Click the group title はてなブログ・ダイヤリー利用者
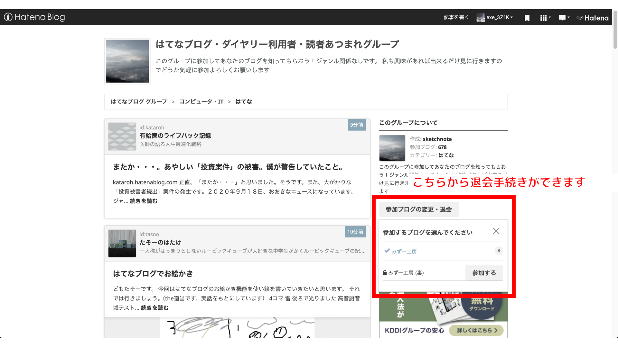Screen dimensions: 618x347 tap(277, 44)
